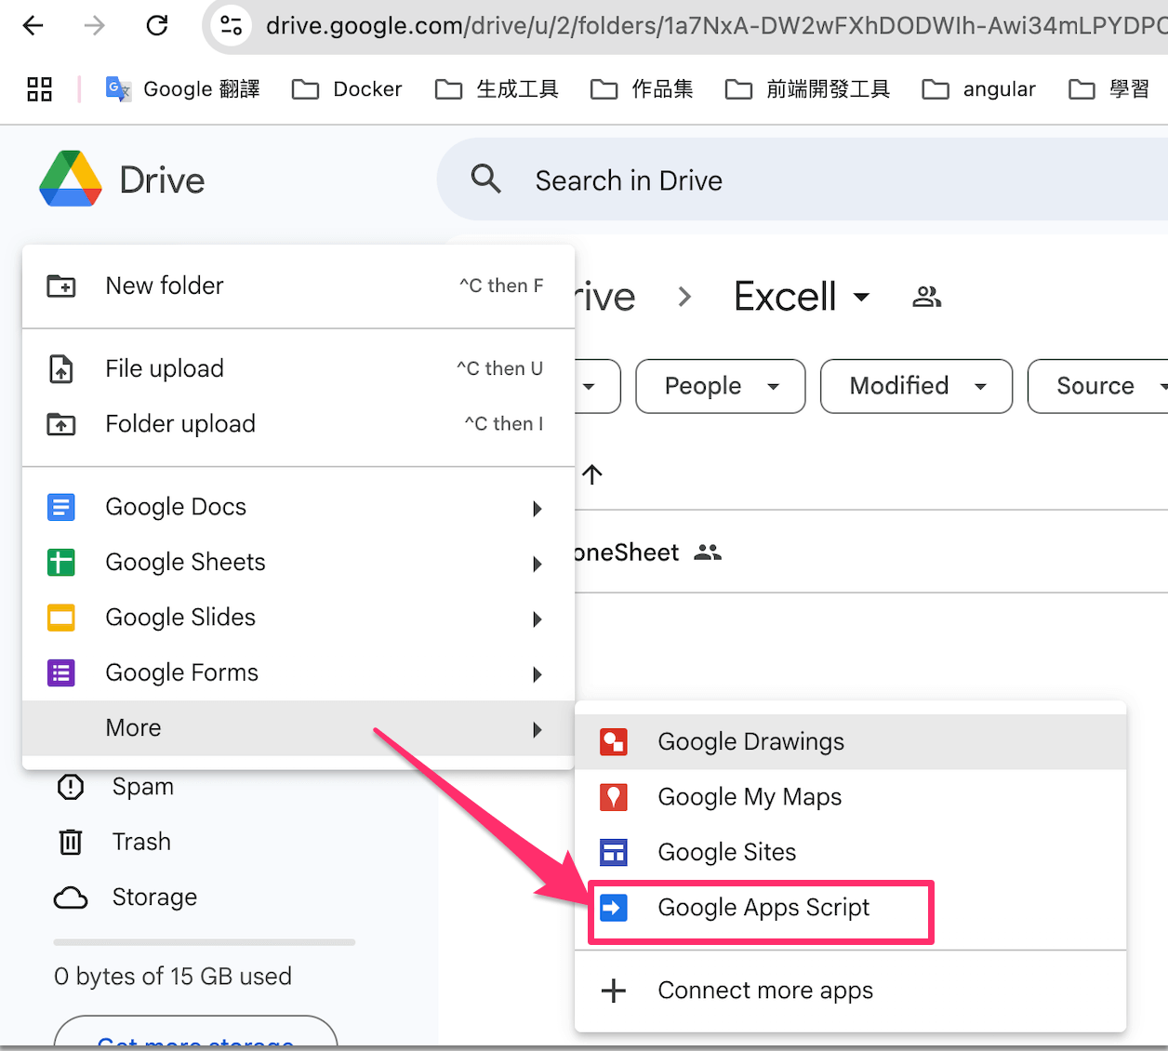Image resolution: width=1168 pixels, height=1051 pixels.
Task: Select File upload menu entry
Action: click(165, 368)
